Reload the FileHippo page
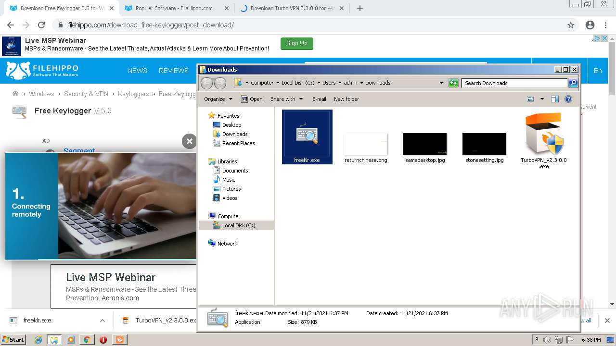This screenshot has width=616, height=346. (41, 25)
